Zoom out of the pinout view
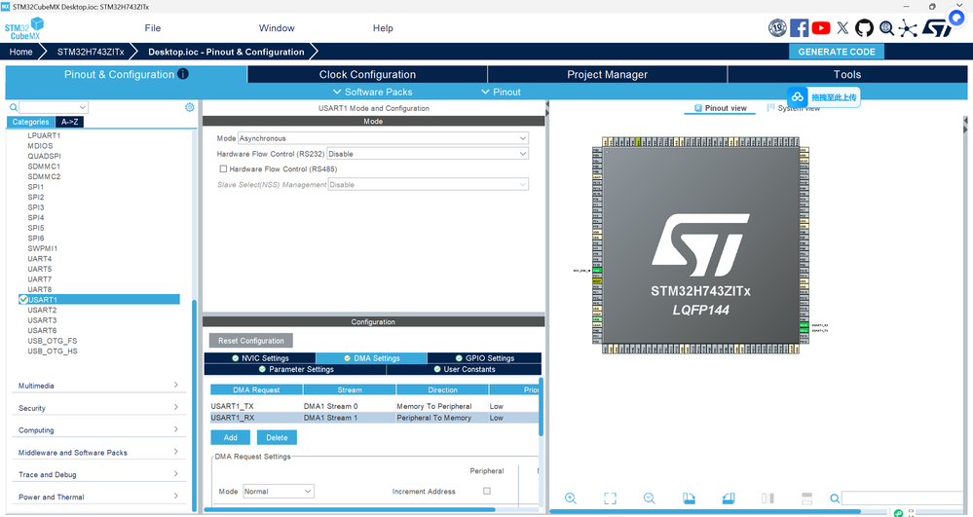 (649, 499)
